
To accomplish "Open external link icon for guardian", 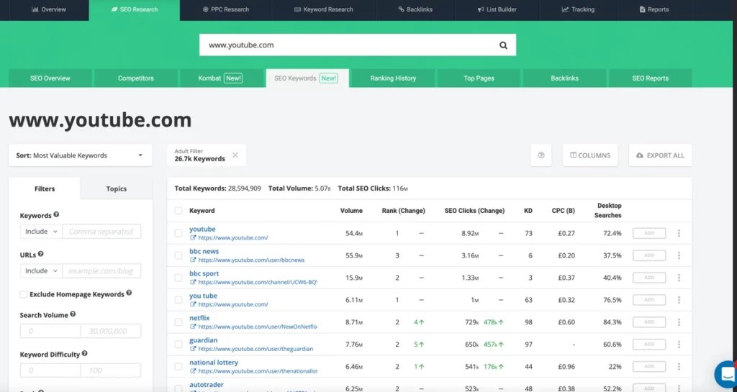I will point(193,349).
